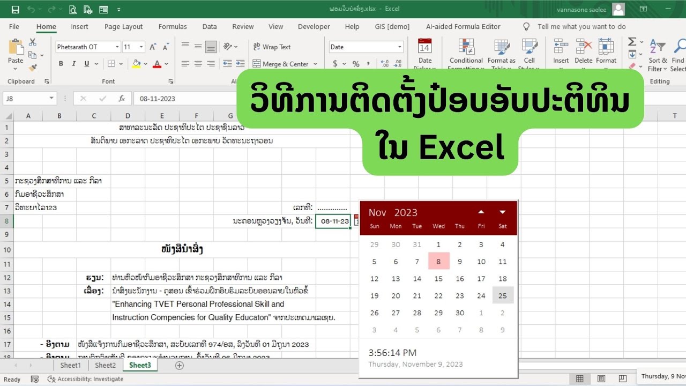Increase indent in Alignment group
686x386 pixels.
(240, 64)
